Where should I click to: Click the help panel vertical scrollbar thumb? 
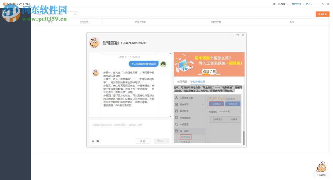pos(244,138)
